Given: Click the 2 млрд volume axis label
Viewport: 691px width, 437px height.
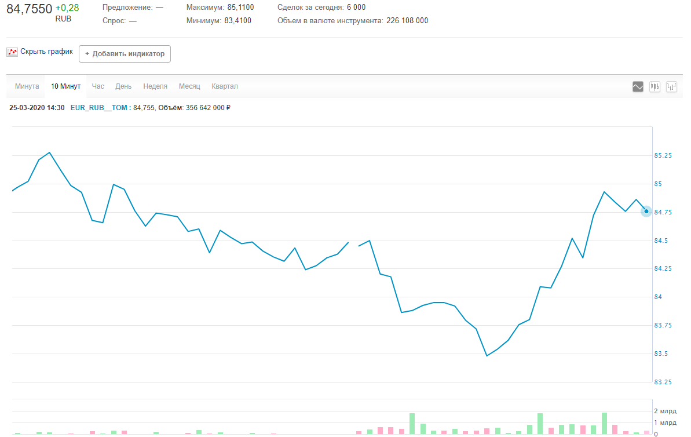Looking at the screenshot, I should point(665,411).
